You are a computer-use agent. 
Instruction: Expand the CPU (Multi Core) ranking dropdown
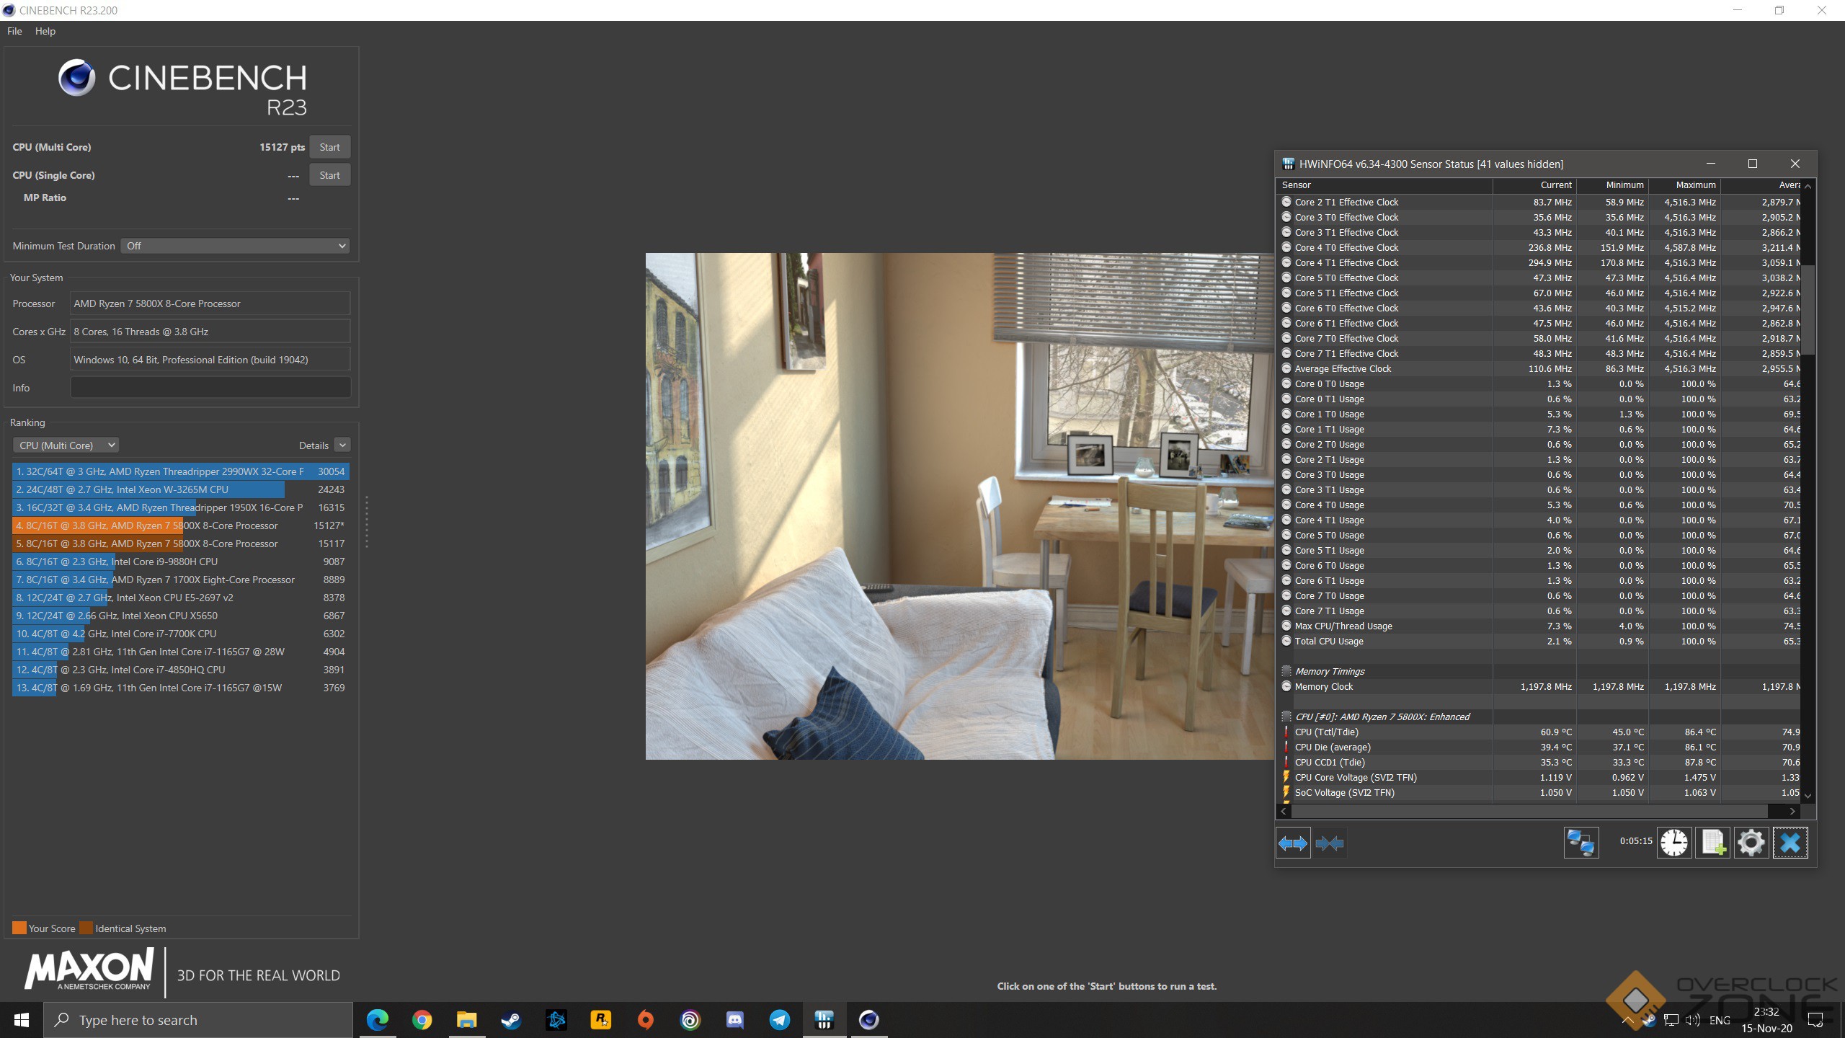coord(66,445)
